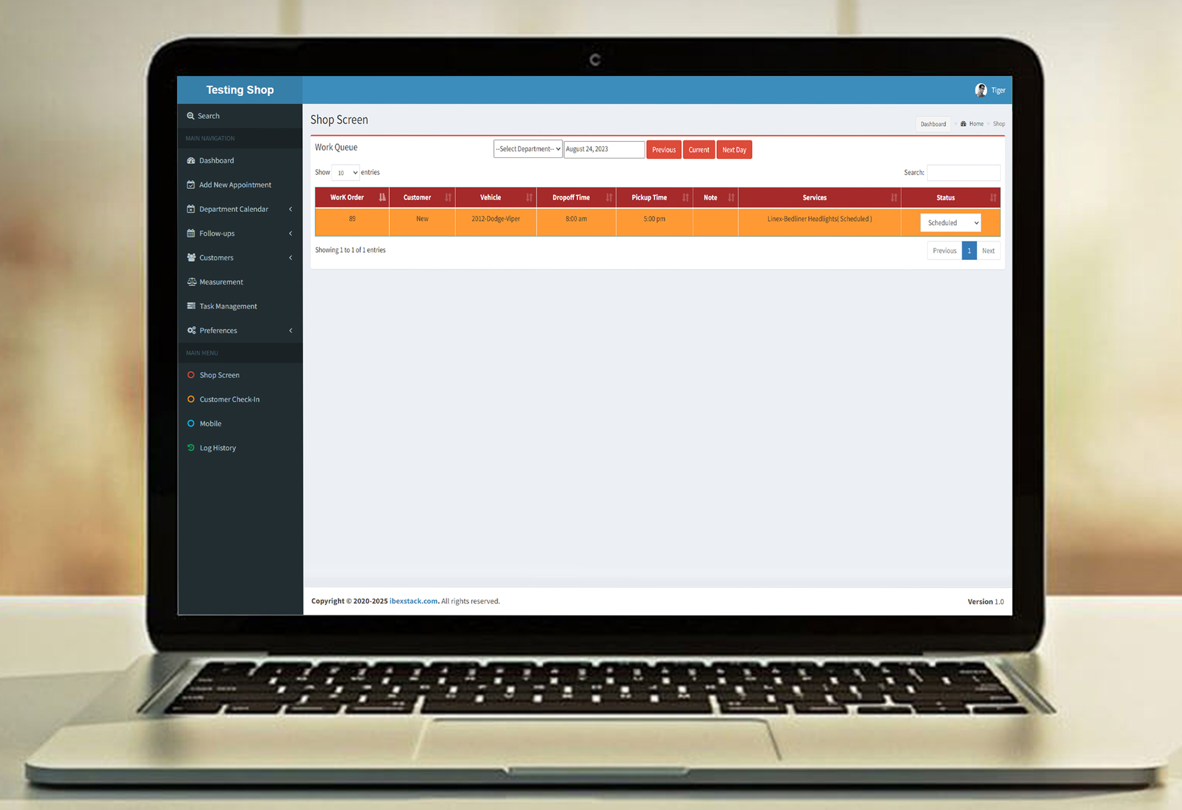Click the Current date button
The width and height of the screenshot is (1182, 810).
(699, 149)
